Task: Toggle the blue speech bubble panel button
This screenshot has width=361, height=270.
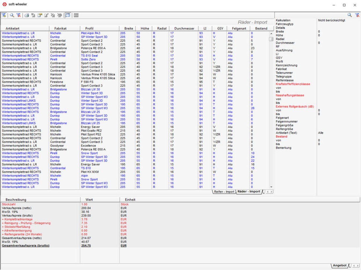Action: [68, 15]
